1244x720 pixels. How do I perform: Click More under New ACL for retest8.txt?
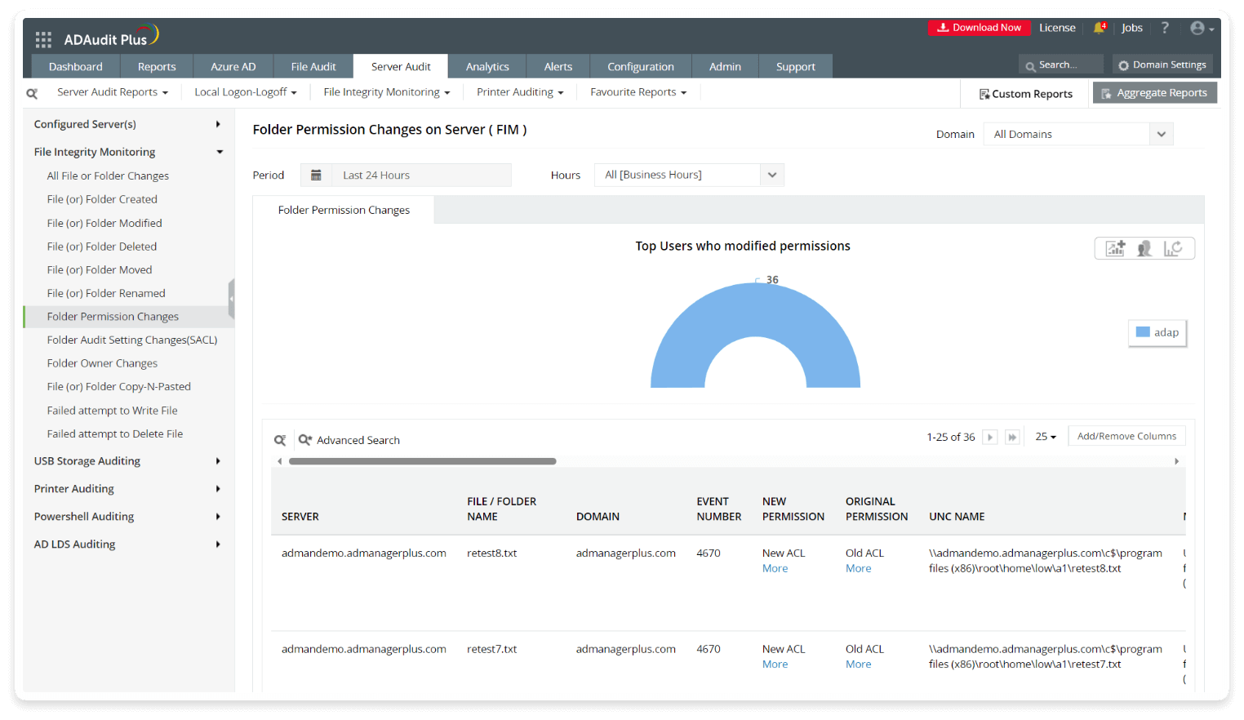tap(775, 569)
